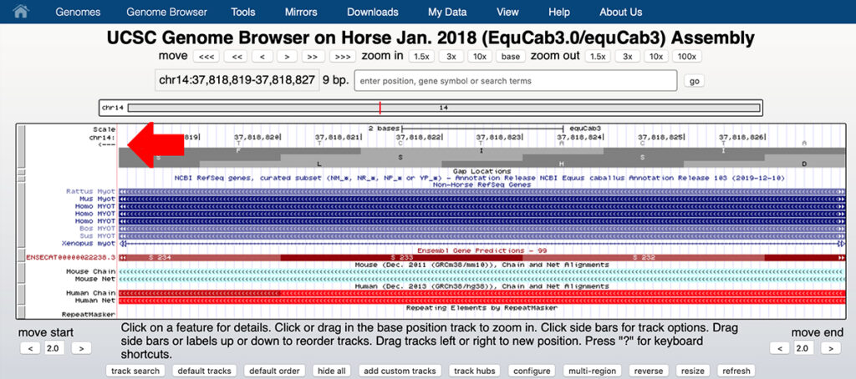Open the Genomes menu

[77, 12]
